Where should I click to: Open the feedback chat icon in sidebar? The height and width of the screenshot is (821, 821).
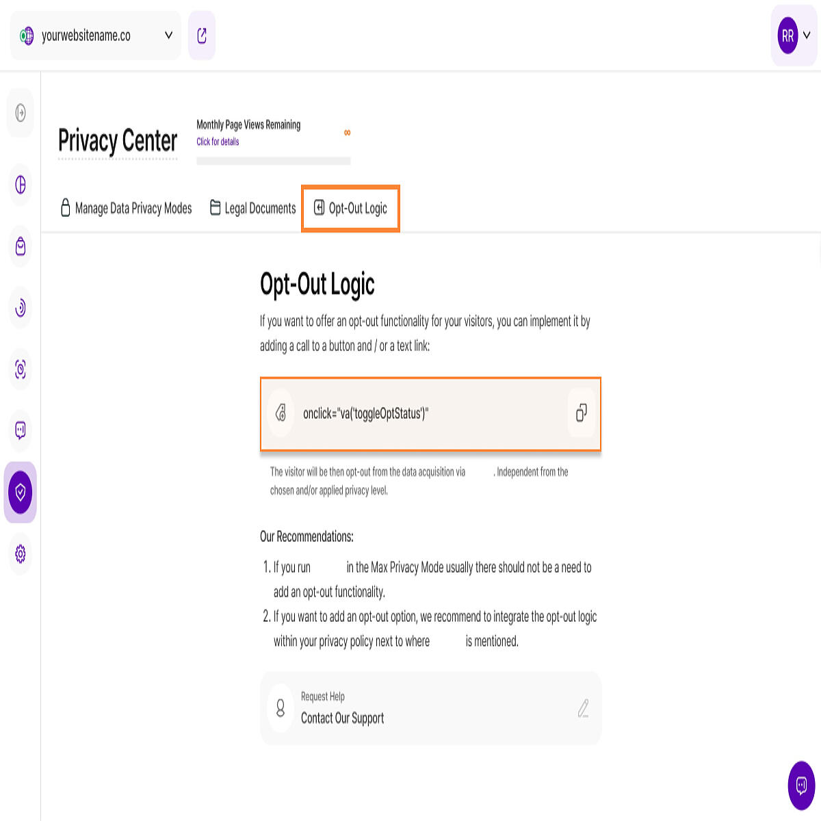(x=21, y=430)
